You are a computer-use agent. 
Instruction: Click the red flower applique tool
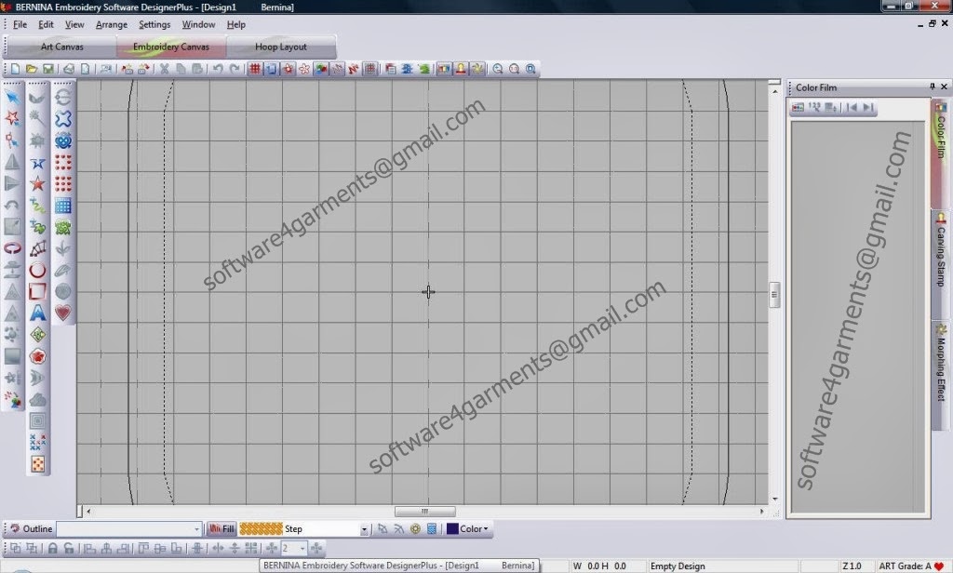click(37, 356)
